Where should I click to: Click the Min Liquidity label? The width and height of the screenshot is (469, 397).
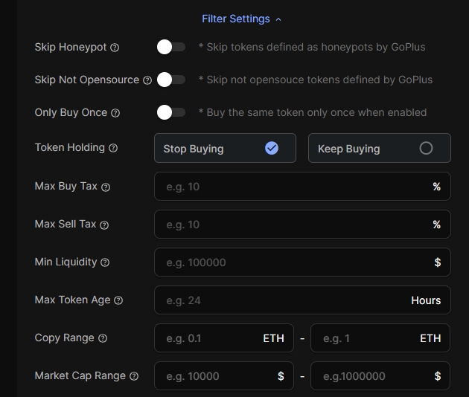pos(66,262)
